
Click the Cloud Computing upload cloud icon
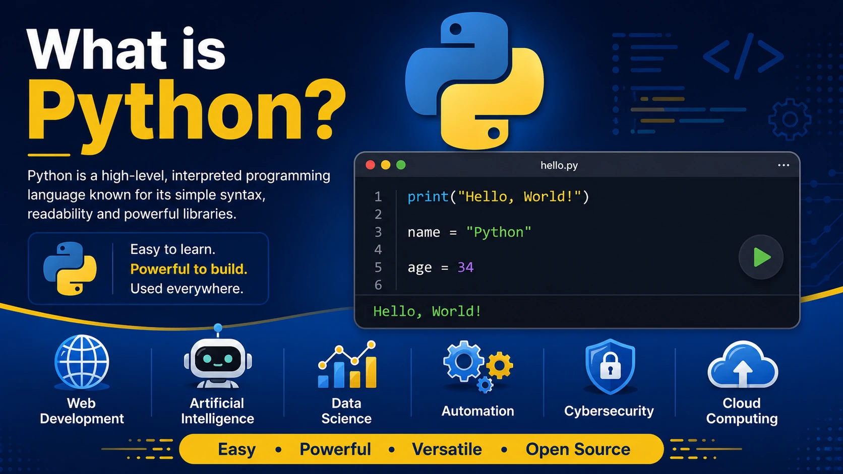(743, 365)
